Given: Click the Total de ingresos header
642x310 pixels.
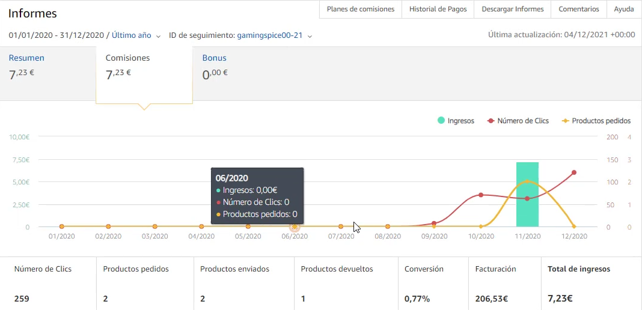Looking at the screenshot, I should coord(579,269).
